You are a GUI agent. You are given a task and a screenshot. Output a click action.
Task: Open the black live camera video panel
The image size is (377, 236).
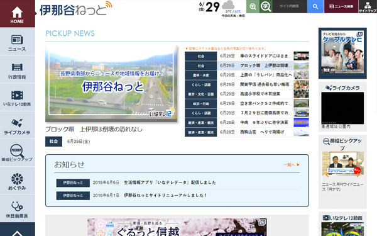[x=342, y=108]
